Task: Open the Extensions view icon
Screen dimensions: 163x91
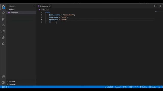Action: click(3, 32)
